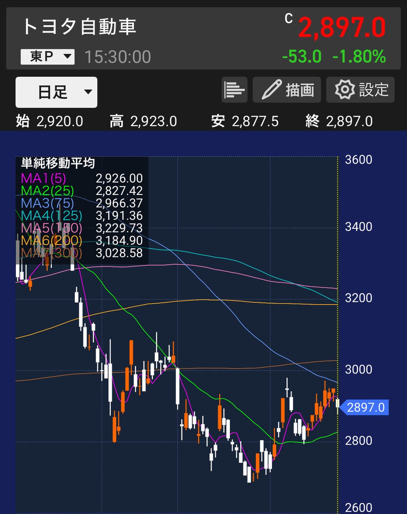Click the horizontal bars volume profile icon
Viewport: 407px width, 514px height.
point(235,90)
